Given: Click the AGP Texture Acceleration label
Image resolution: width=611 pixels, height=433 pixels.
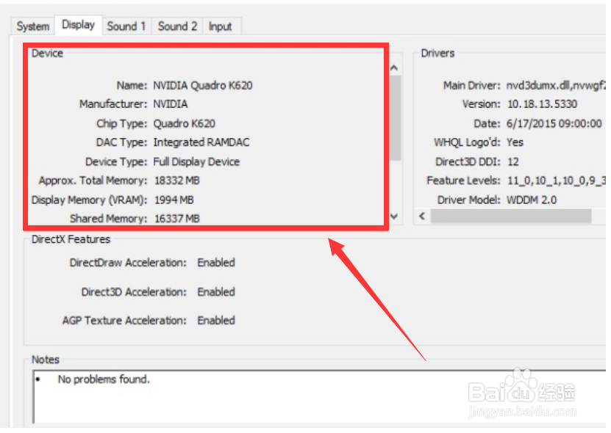Looking at the screenshot, I should click(x=125, y=320).
